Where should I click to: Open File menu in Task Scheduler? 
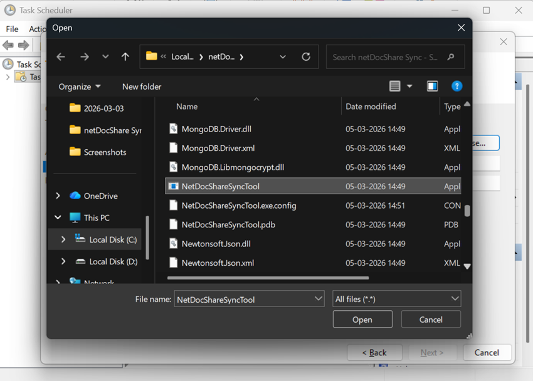tap(13, 29)
